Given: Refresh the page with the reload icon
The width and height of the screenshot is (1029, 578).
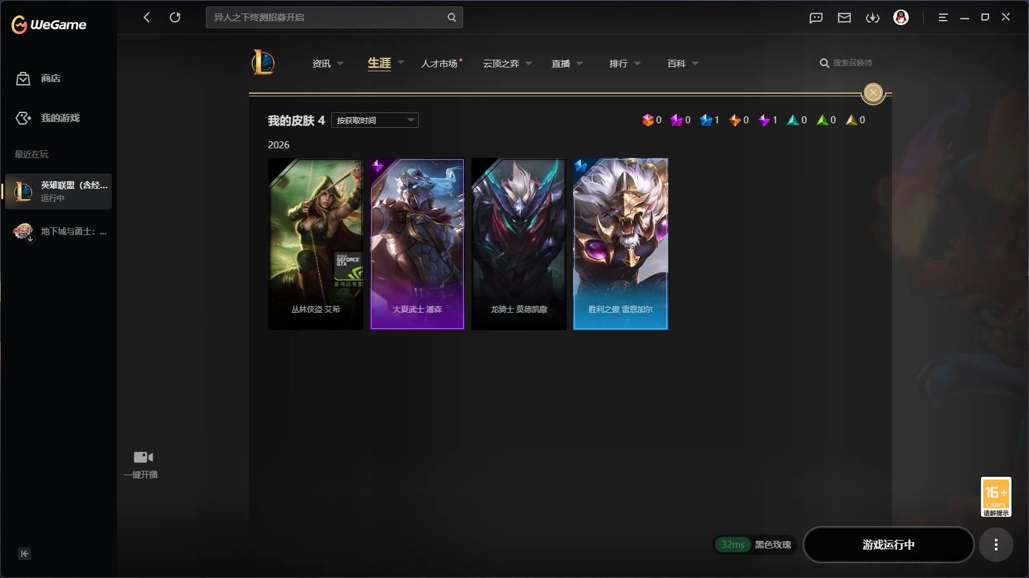Looking at the screenshot, I should click(x=175, y=17).
